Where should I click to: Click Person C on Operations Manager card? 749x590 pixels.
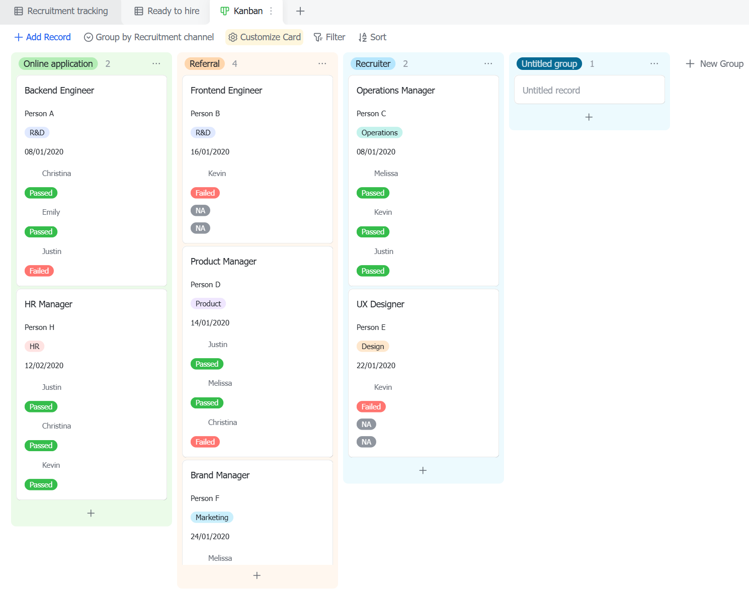371,114
